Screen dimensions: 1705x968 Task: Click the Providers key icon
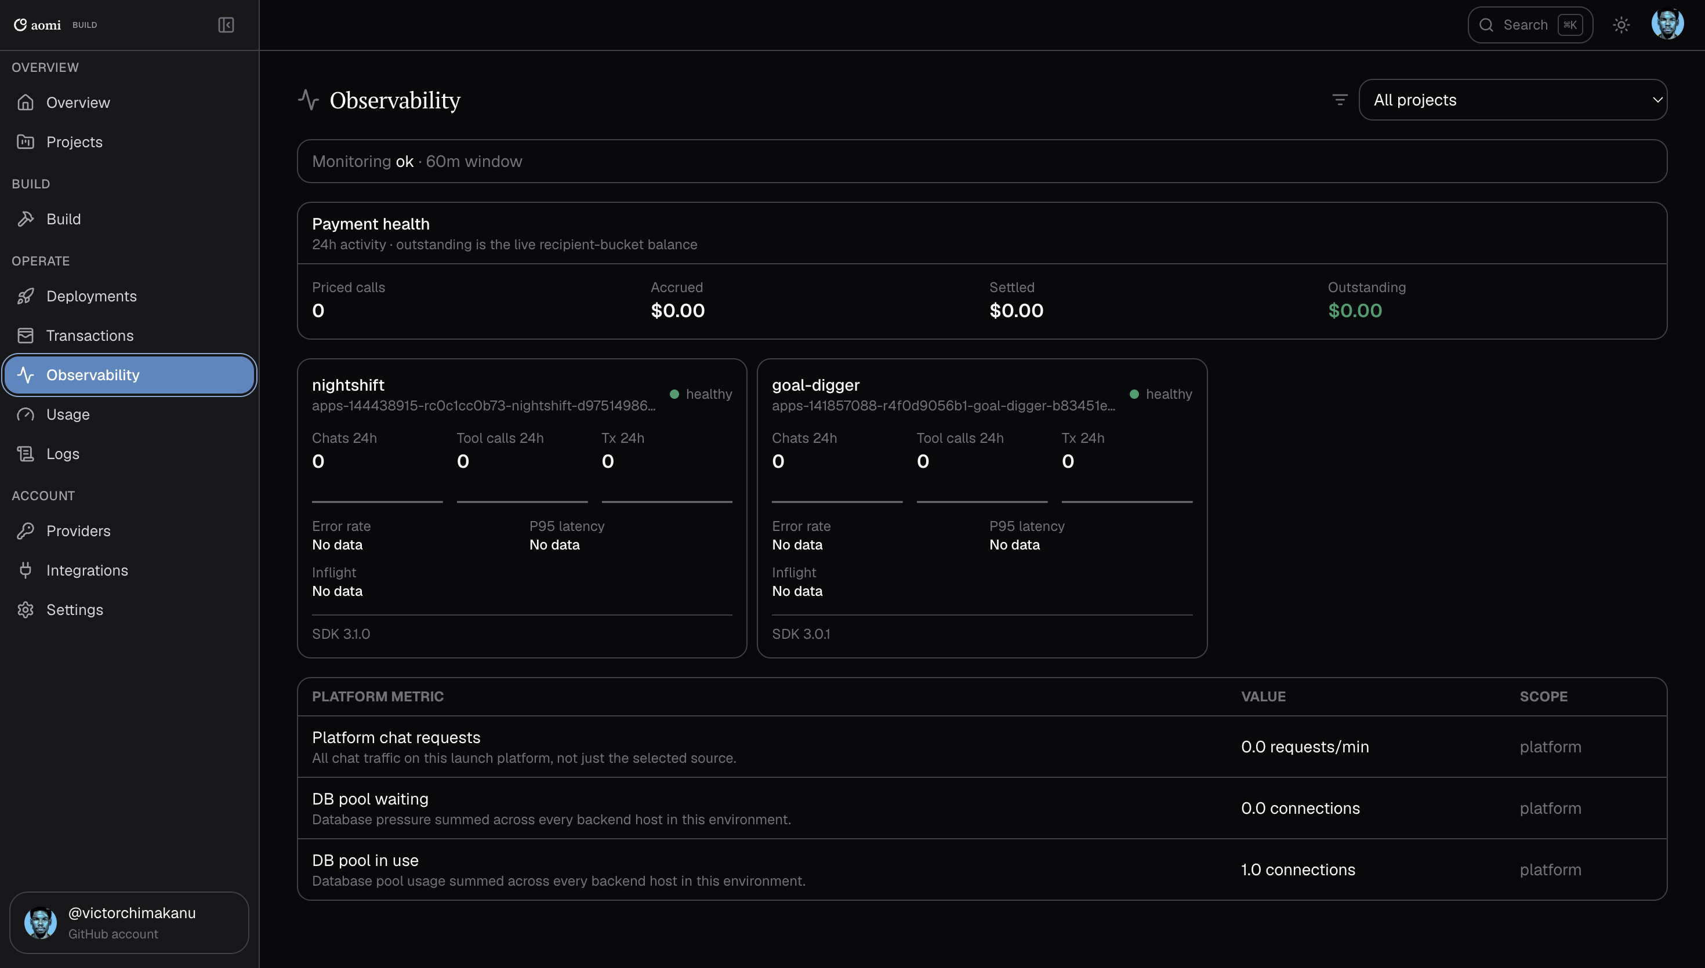pyautogui.click(x=26, y=530)
